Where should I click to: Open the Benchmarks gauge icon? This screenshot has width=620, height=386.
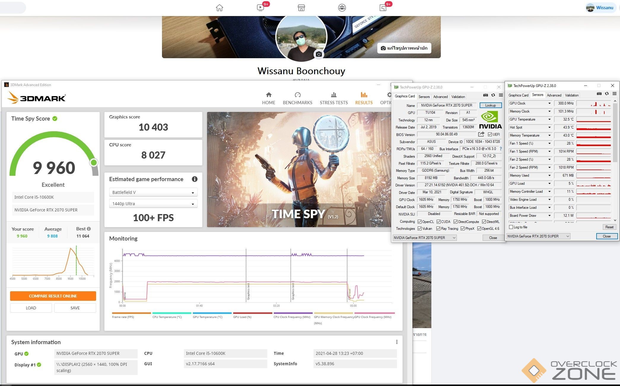[298, 95]
